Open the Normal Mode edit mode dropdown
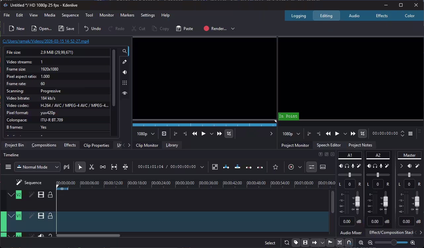Image resolution: width=424 pixels, height=248 pixels. (37, 167)
